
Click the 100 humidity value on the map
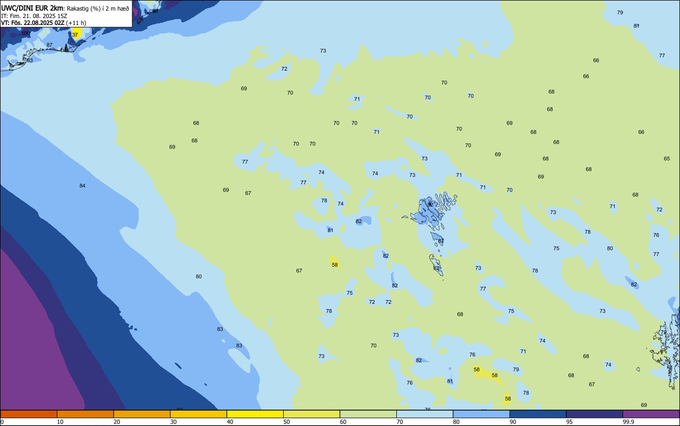tap(25, 33)
